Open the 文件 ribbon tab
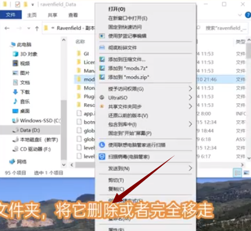This screenshot has width=251, height=231. point(10,15)
